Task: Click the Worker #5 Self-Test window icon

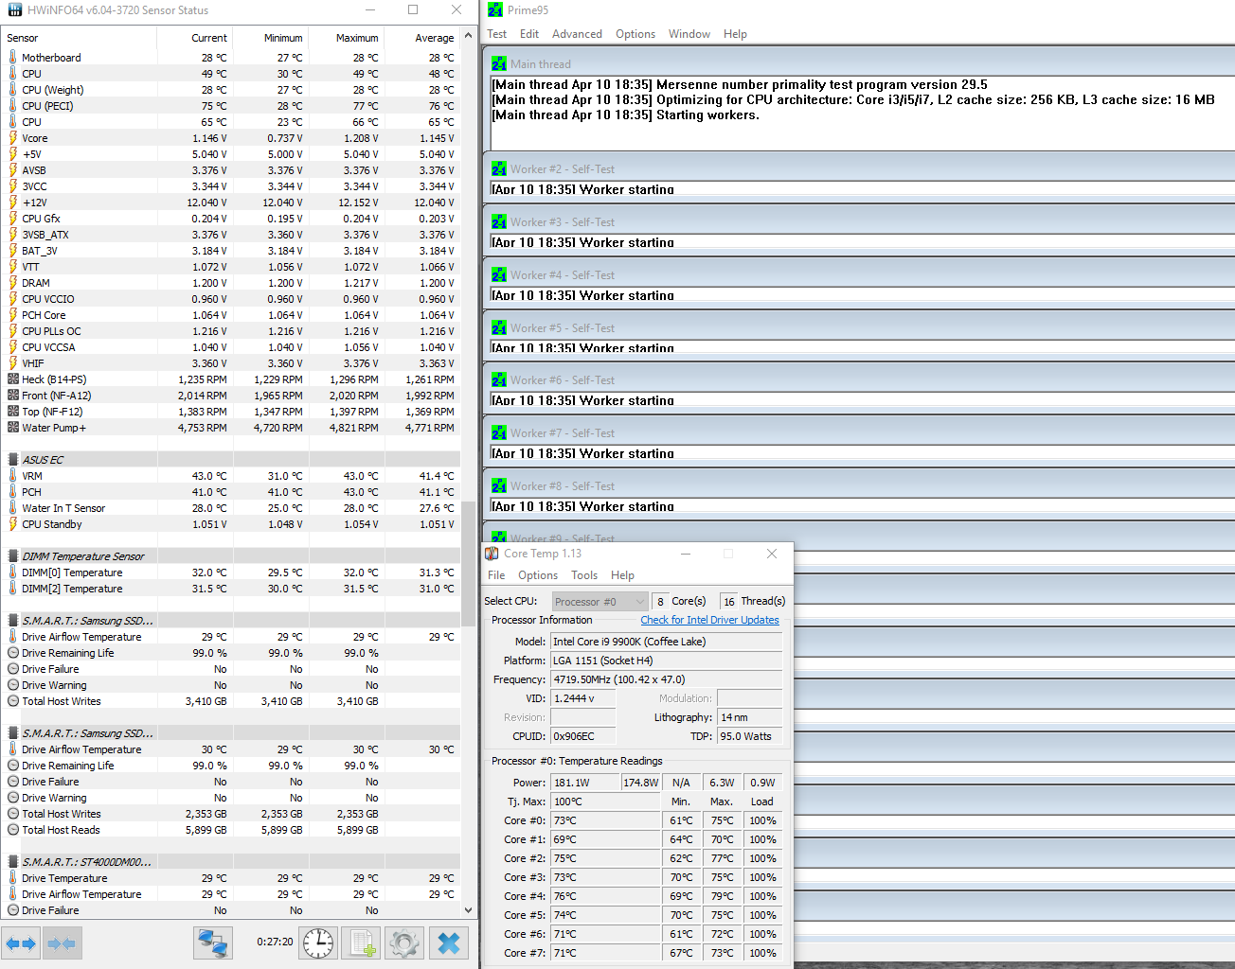Action: (499, 328)
